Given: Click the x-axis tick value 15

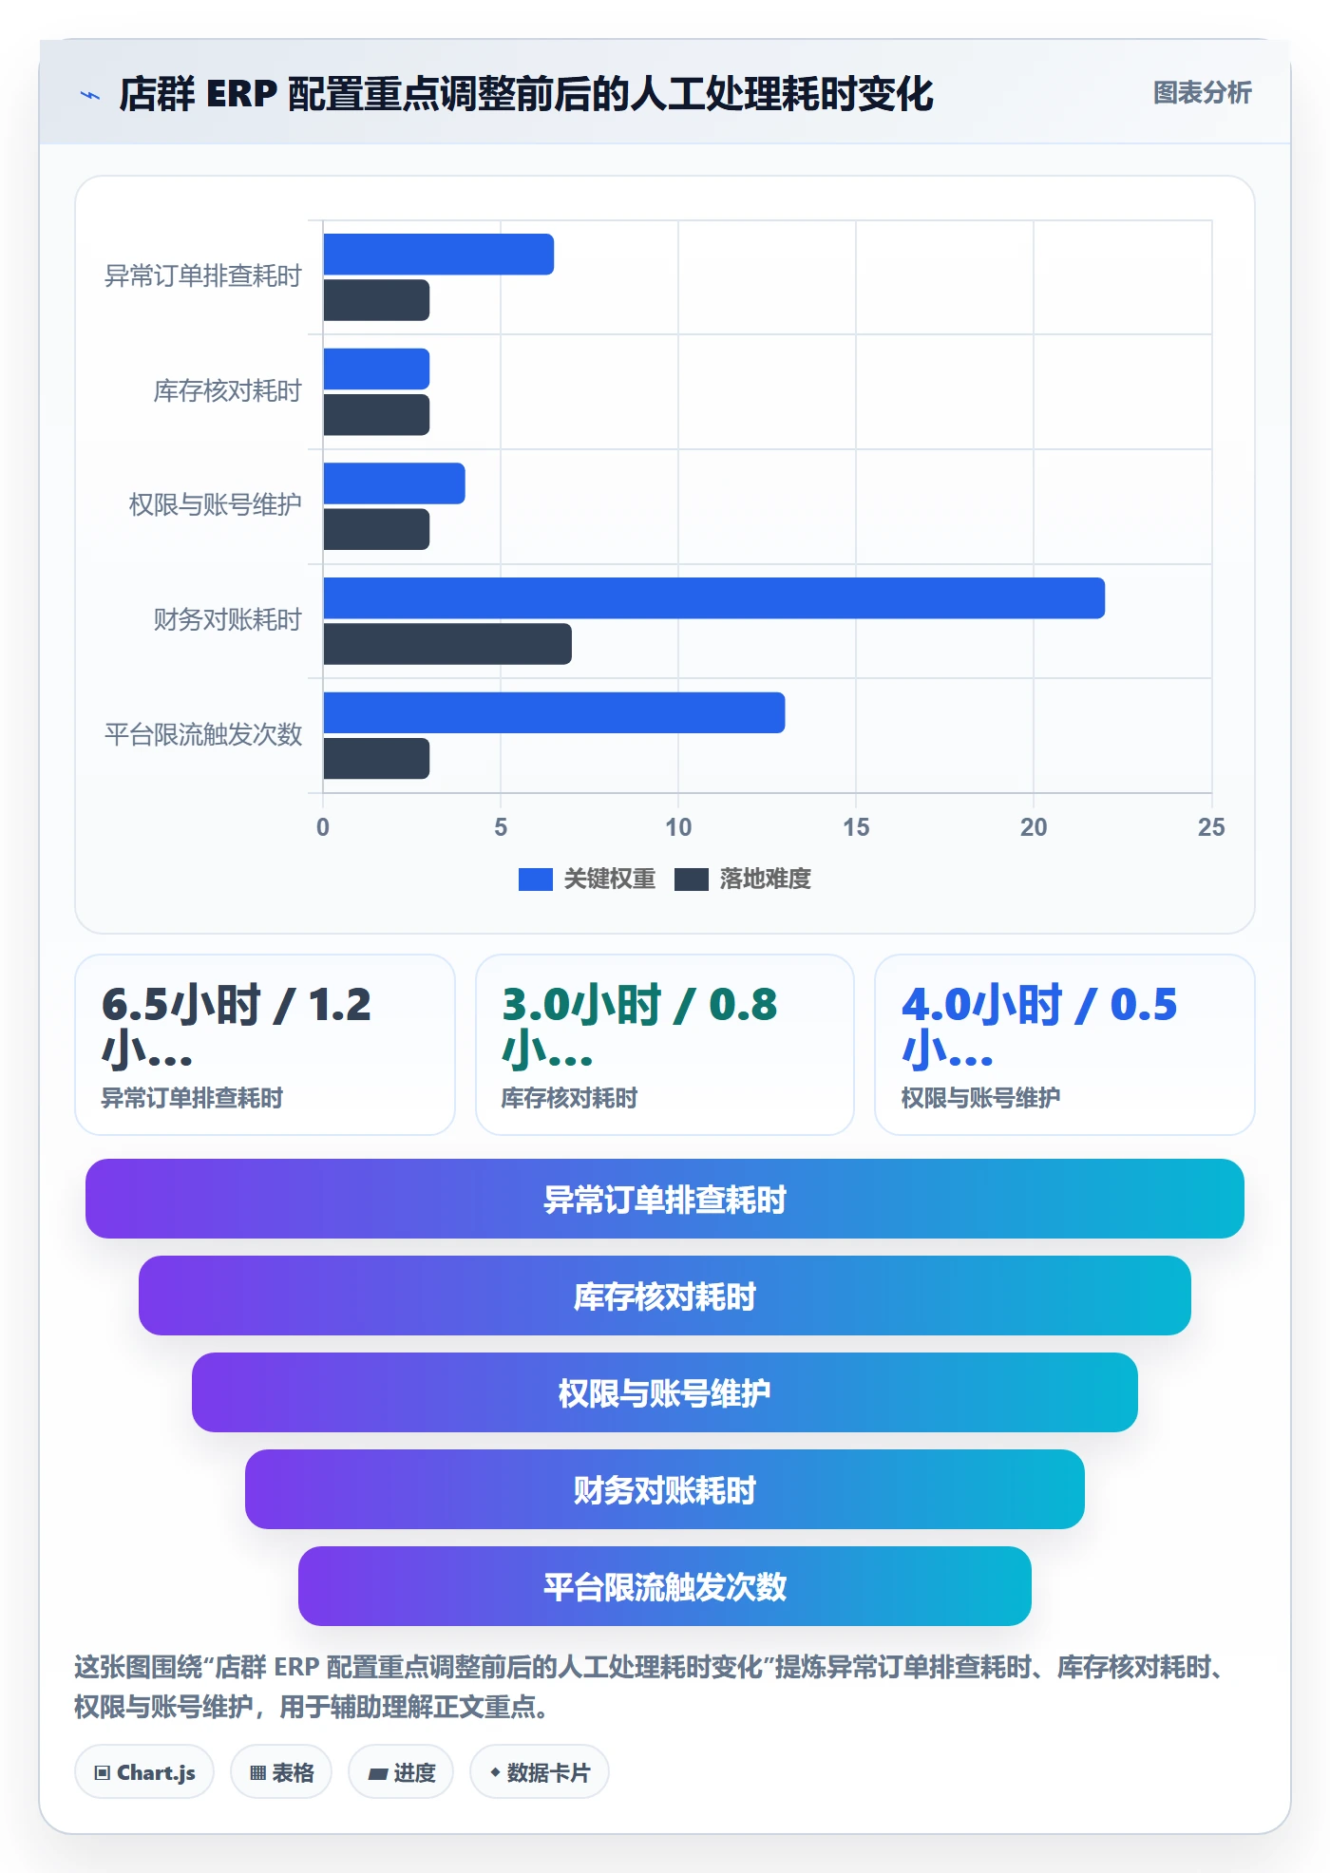Looking at the screenshot, I should pos(856,827).
